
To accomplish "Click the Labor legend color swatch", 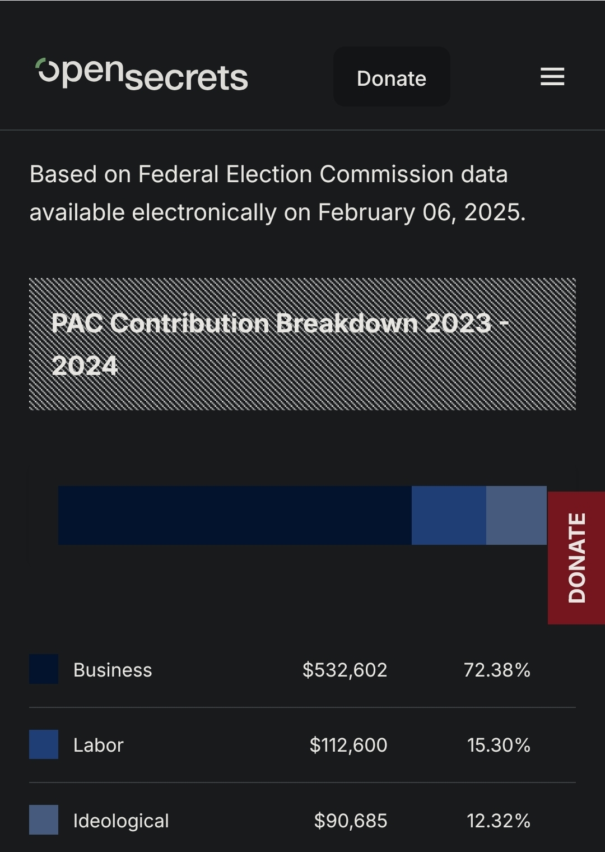I will point(44,744).
